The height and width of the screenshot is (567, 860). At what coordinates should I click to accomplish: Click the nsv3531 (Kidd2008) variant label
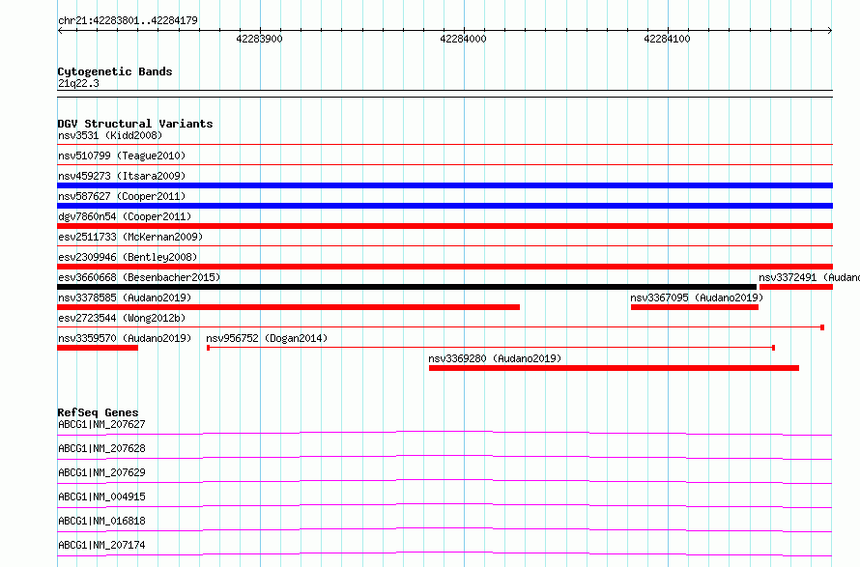110,135
